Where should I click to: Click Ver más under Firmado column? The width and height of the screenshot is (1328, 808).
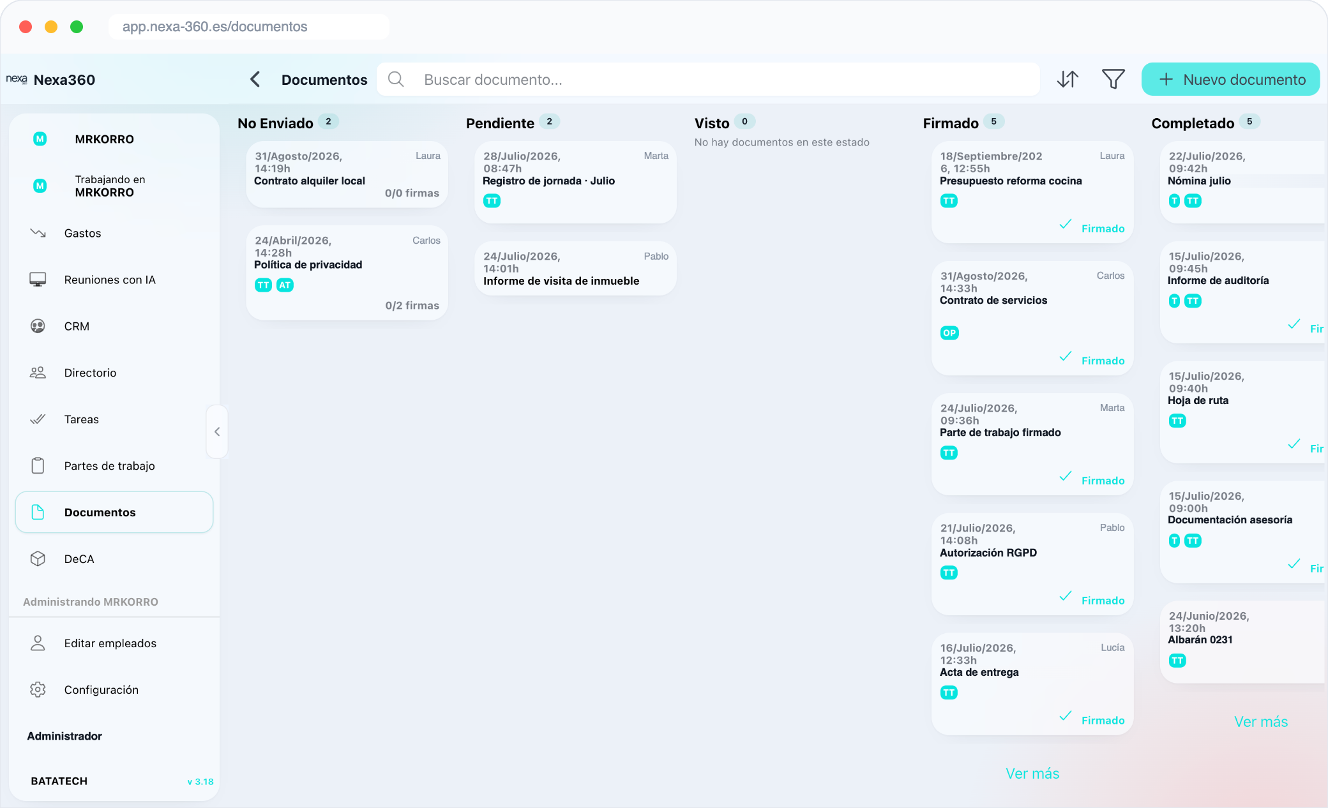(x=1032, y=774)
